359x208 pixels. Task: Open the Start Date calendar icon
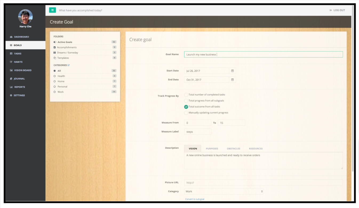(232, 71)
